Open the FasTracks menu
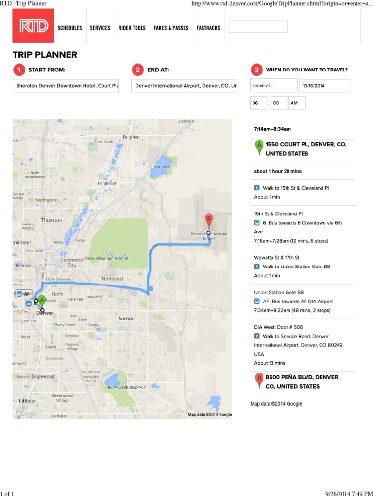Viewport: 373px width, 498px height. [208, 28]
